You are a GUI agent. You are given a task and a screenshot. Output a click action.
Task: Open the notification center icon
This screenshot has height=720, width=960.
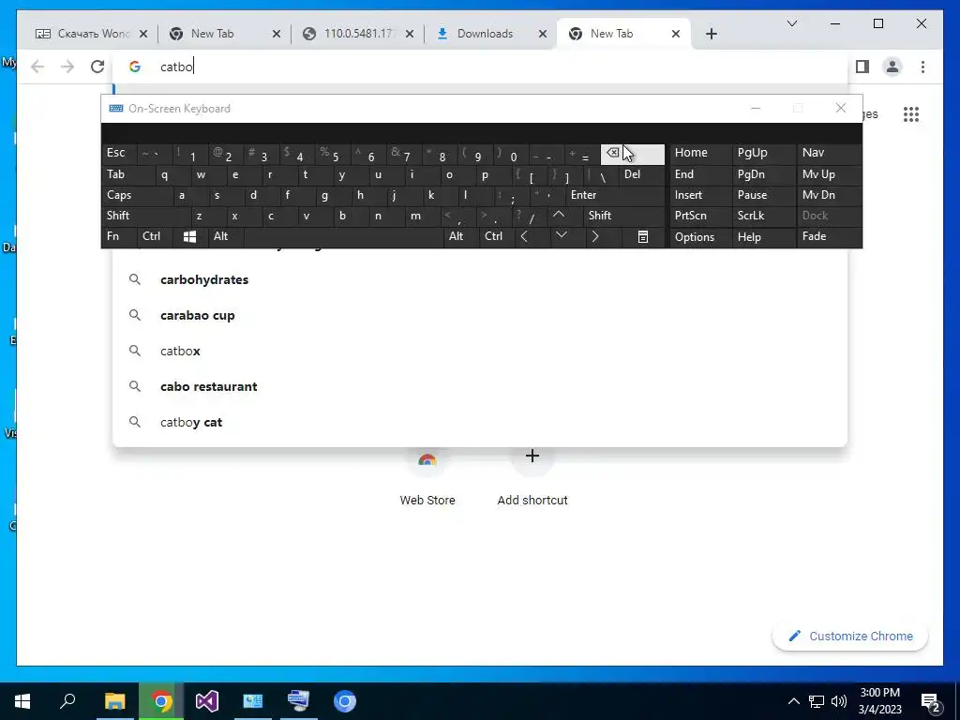point(931,701)
